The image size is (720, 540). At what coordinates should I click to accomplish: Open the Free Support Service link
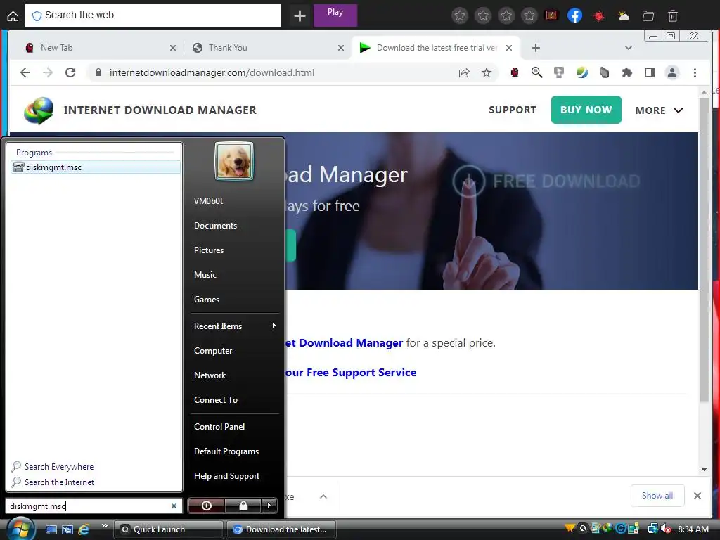[x=351, y=373]
